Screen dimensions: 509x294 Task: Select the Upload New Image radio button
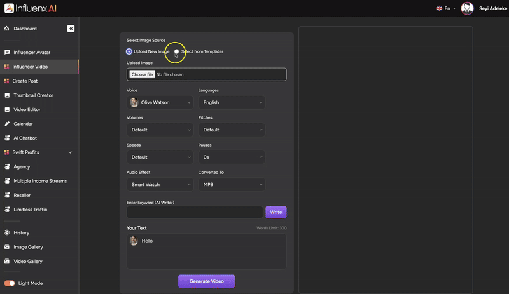(129, 51)
